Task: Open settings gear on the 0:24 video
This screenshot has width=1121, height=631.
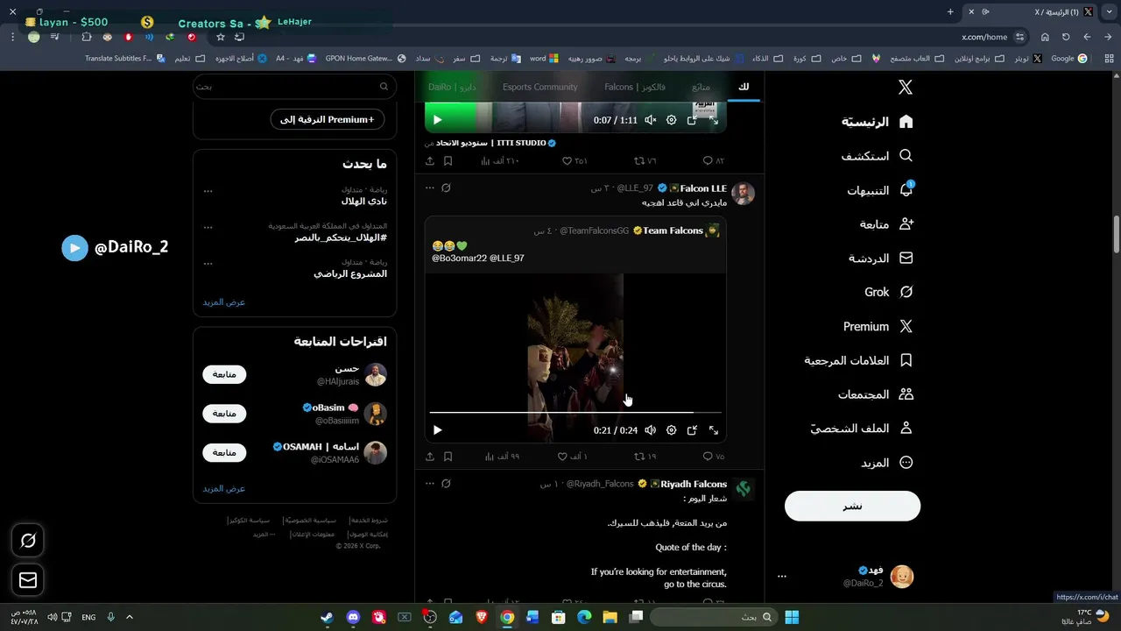Action: pos(671,430)
